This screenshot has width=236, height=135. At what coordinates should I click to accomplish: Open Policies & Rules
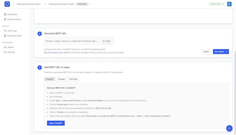click(x=13, y=36)
